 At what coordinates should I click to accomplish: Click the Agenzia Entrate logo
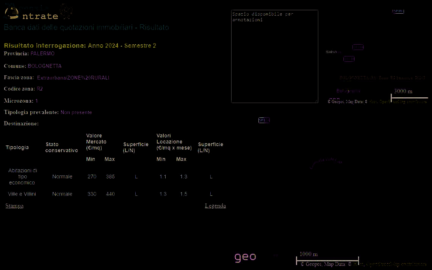pyautogui.click(x=31, y=14)
